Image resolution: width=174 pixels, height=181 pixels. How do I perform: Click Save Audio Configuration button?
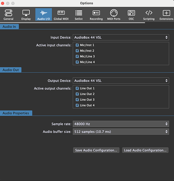pyautogui.click(x=96, y=150)
